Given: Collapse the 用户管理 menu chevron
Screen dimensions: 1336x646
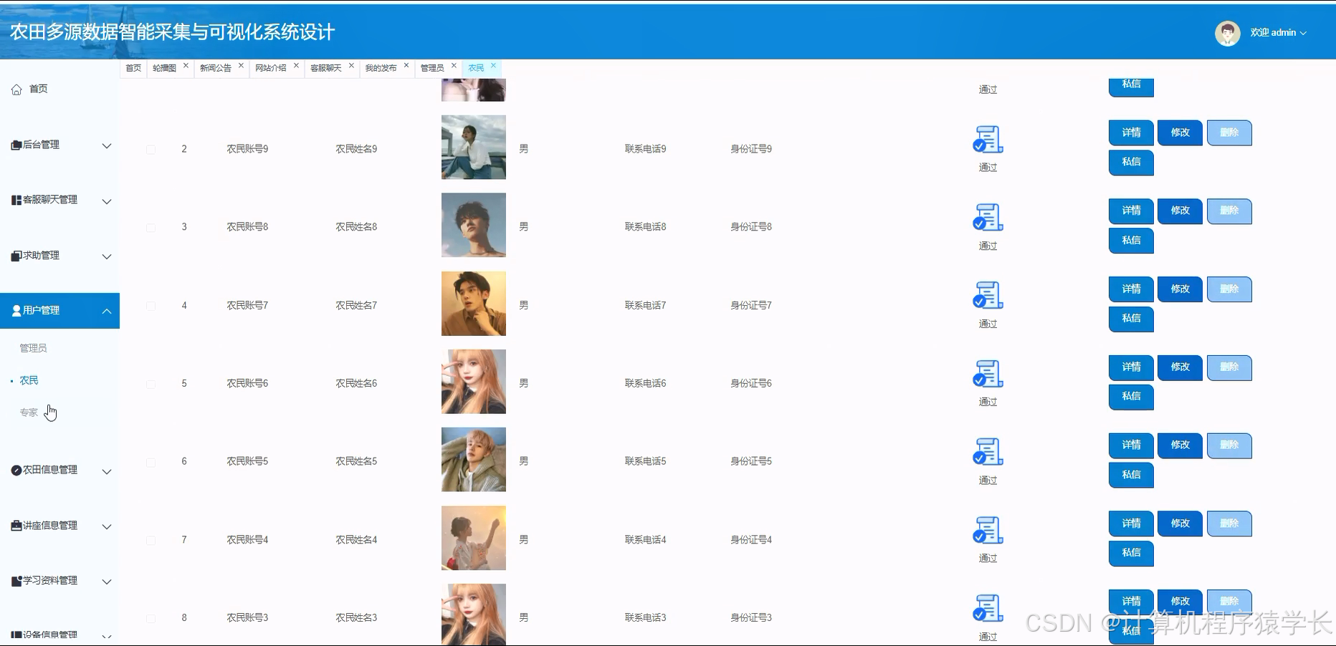Looking at the screenshot, I should click(x=107, y=311).
